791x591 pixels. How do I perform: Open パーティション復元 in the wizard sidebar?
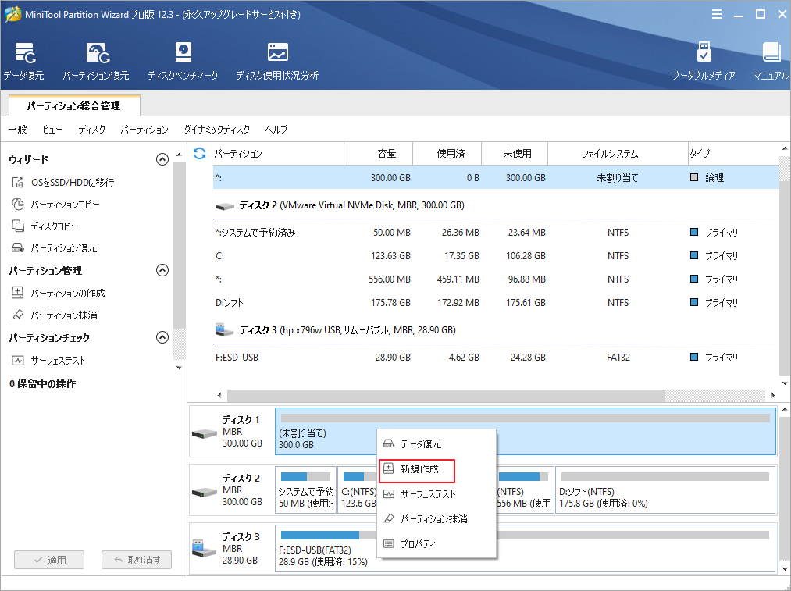55,248
